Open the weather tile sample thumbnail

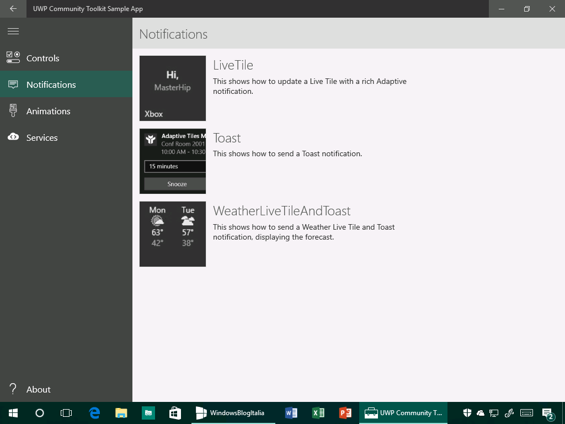[173, 234]
